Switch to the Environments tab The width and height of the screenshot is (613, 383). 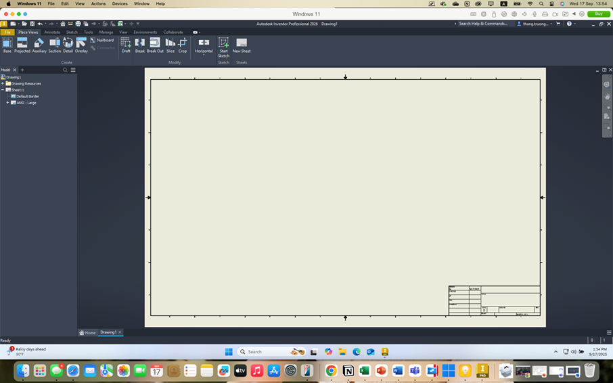point(145,32)
